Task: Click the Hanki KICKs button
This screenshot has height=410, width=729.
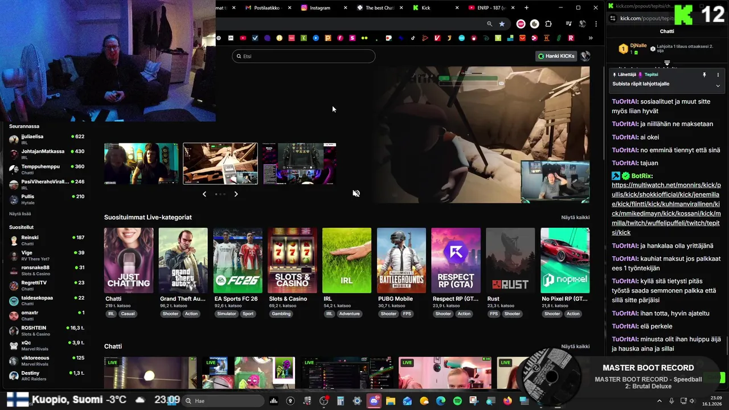Action: [556, 56]
